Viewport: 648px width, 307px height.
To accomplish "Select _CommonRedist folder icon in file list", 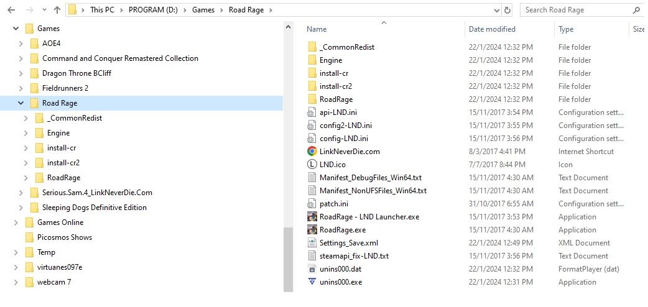I will click(312, 47).
